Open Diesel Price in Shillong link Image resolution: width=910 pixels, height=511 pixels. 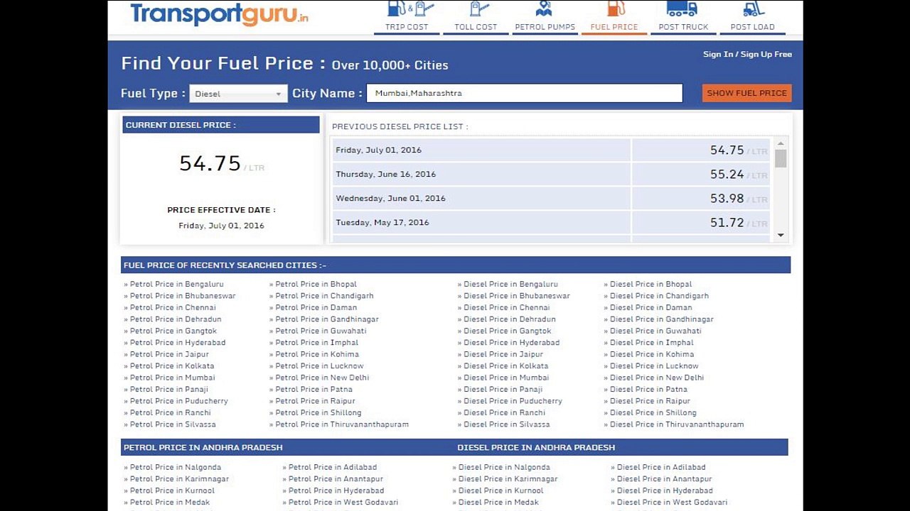653,412
